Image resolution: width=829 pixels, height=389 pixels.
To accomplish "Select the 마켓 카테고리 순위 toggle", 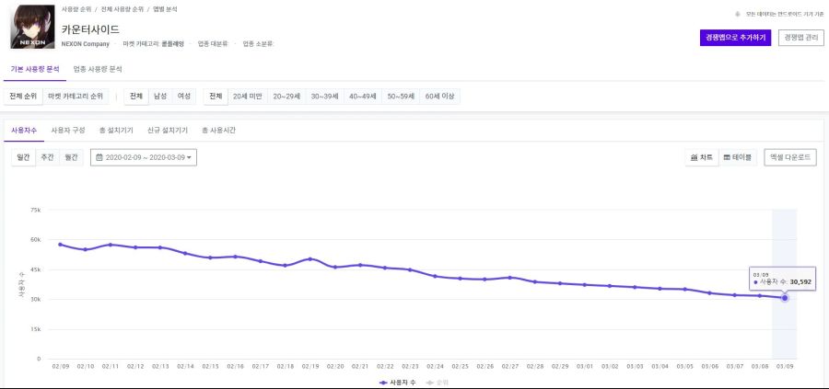I will pos(76,97).
